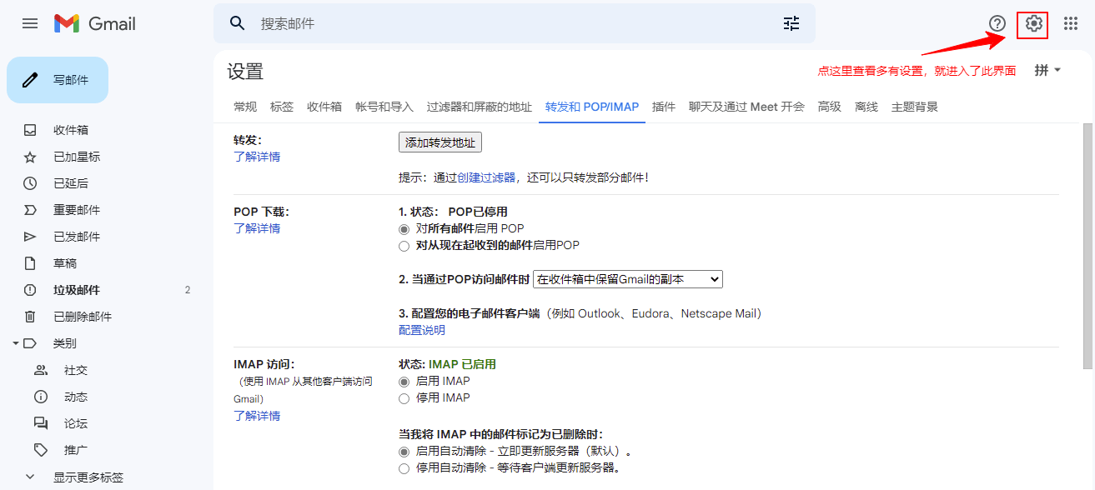Screen dimensions: 1095x490
Task: Open the Gmail main menu hamburger icon
Action: pos(29,23)
